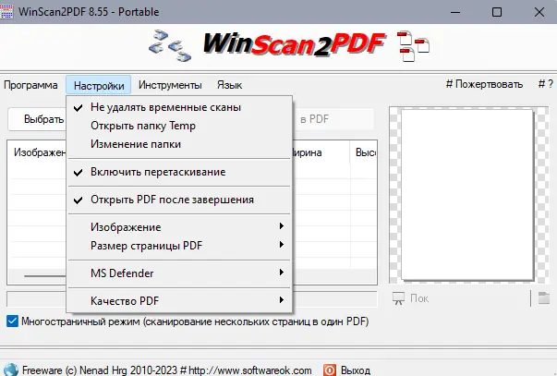Expand the Размер страницы PDF submenu
The height and width of the screenshot is (376, 557).
[179, 246]
